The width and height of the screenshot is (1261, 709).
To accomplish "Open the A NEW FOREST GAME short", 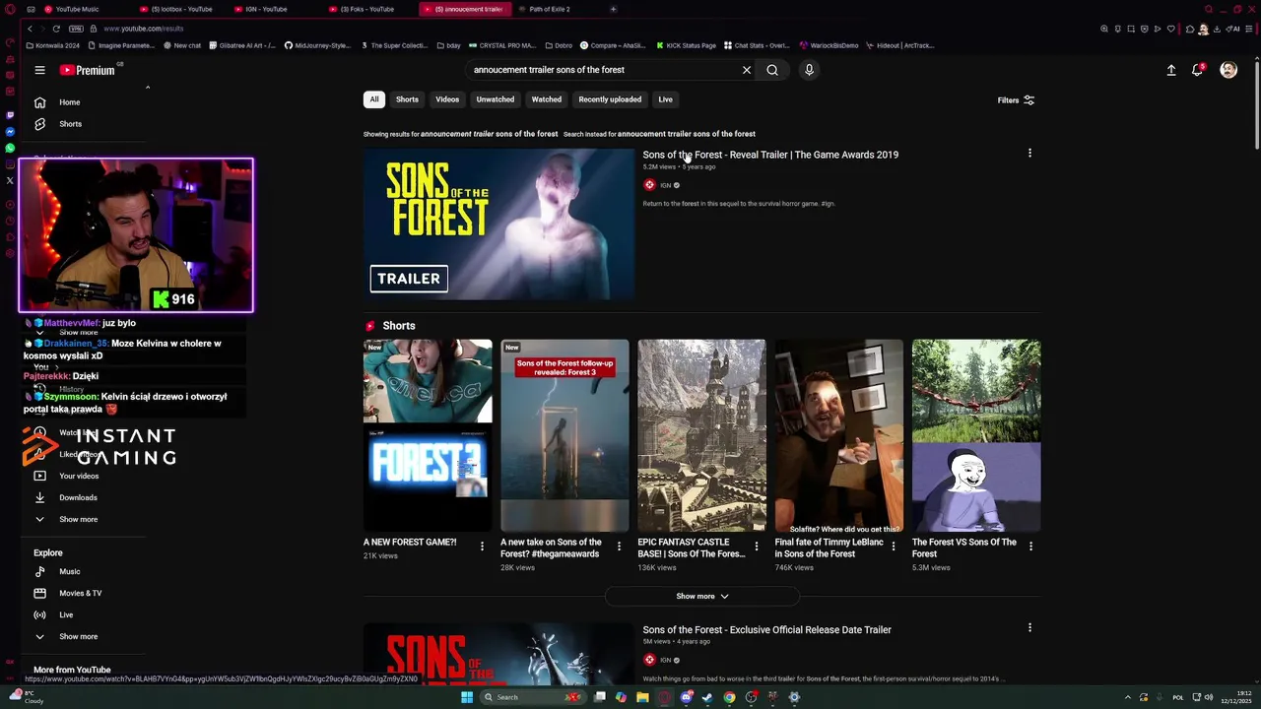I will (428, 435).
